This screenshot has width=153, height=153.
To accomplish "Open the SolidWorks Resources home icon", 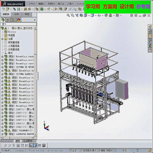I will (150, 26).
